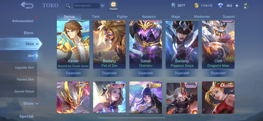Viewport: 263px width, 121px height.
Task: Select Clint Dragon's Maw skin card
Action: (x=218, y=44)
